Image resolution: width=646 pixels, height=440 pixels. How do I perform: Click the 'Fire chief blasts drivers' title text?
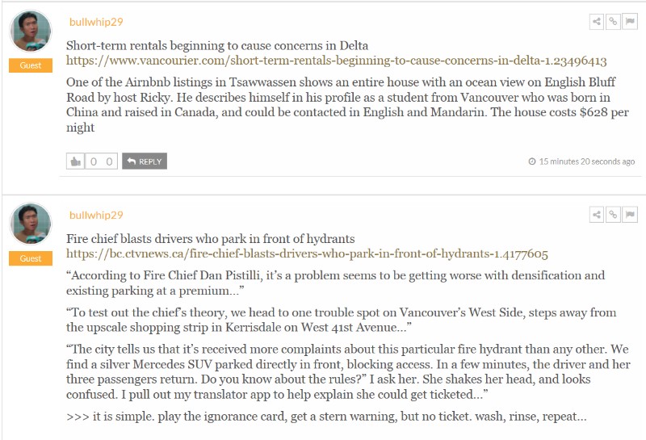[x=210, y=239]
